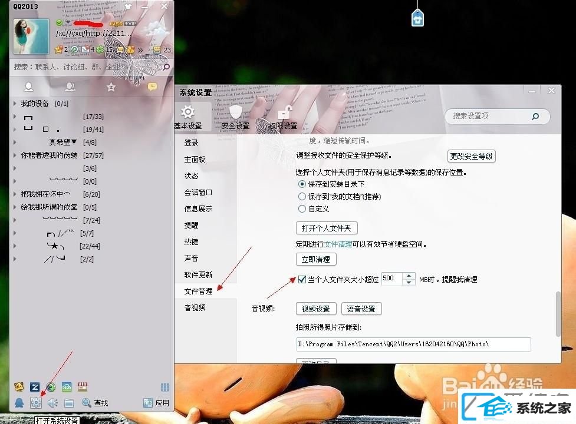Image resolution: width=576 pixels, height=424 pixels.
Task: Select 信息展示 in the settings sidebar
Action: click(x=198, y=208)
